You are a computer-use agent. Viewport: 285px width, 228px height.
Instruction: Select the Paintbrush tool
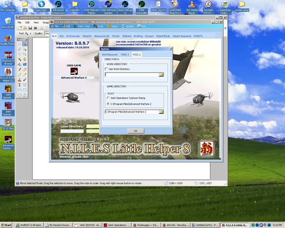pos(20,69)
